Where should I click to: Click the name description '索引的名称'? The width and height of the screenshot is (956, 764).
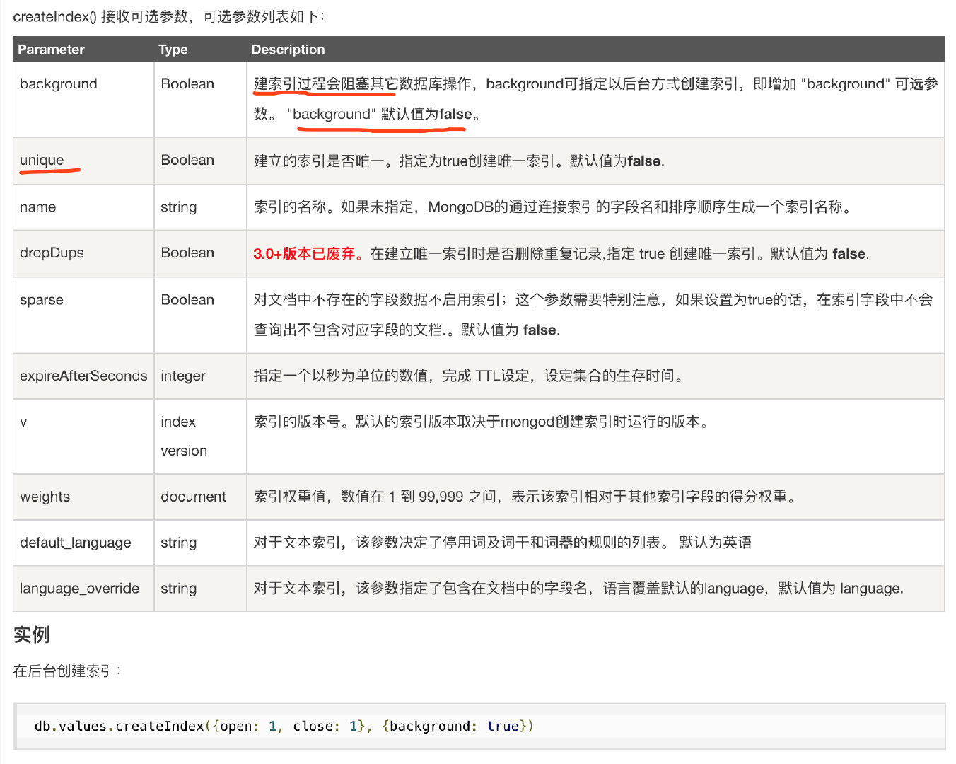553,207
